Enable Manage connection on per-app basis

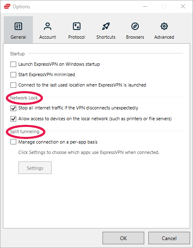point(13,142)
